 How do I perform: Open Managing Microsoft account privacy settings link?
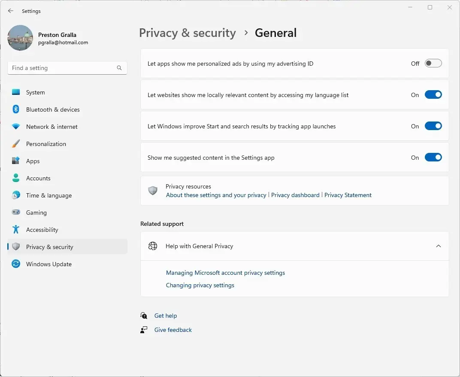pyautogui.click(x=225, y=273)
